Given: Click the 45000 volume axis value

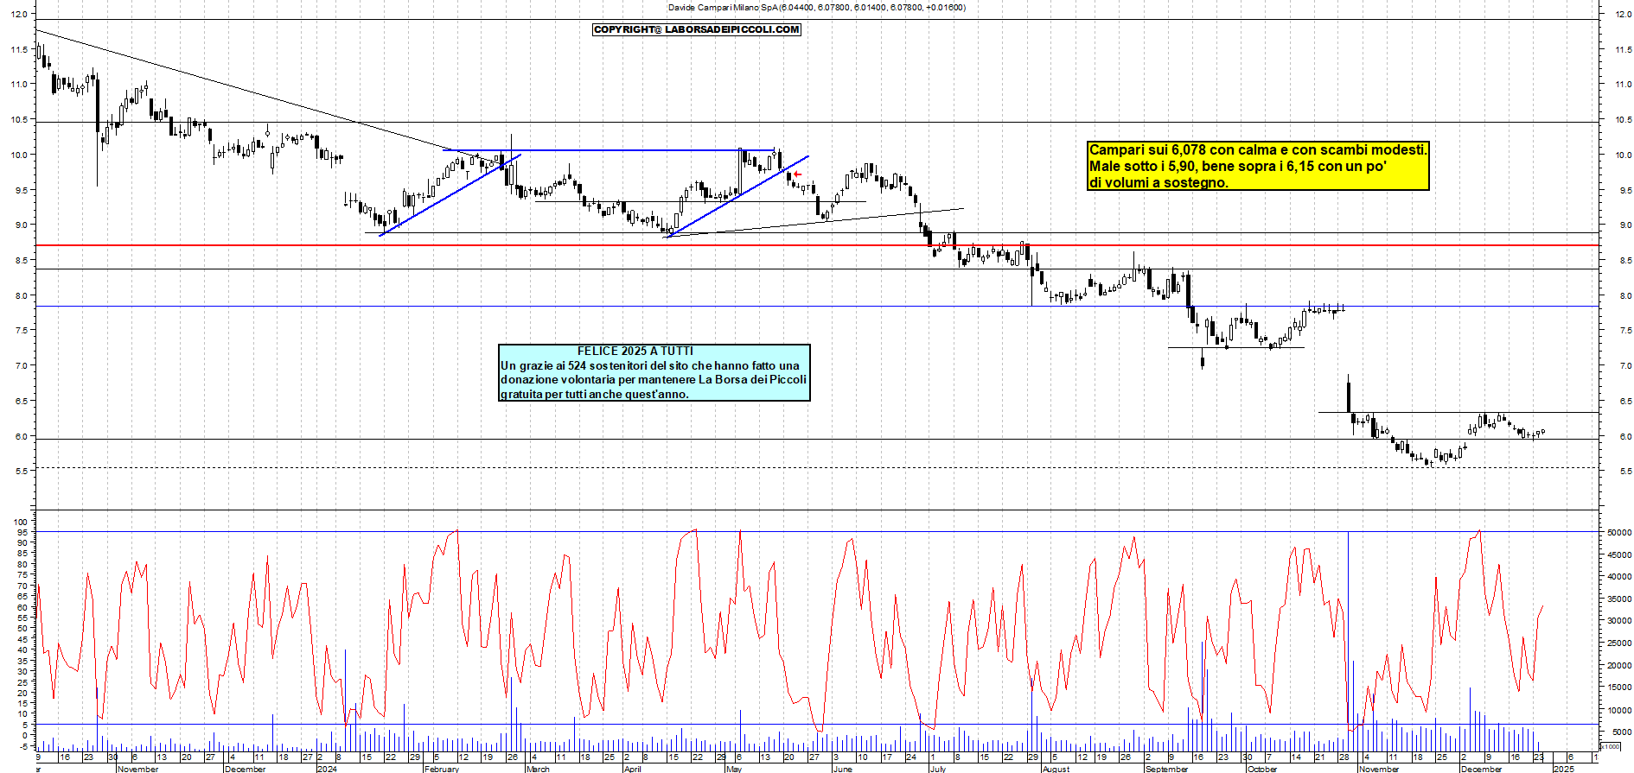Looking at the screenshot, I should tap(1618, 555).
